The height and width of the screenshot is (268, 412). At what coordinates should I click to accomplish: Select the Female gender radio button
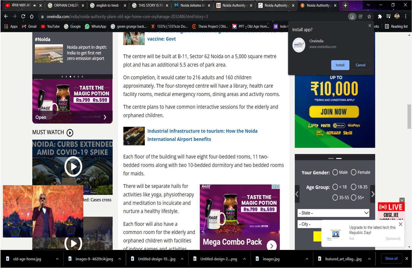click(x=353, y=172)
